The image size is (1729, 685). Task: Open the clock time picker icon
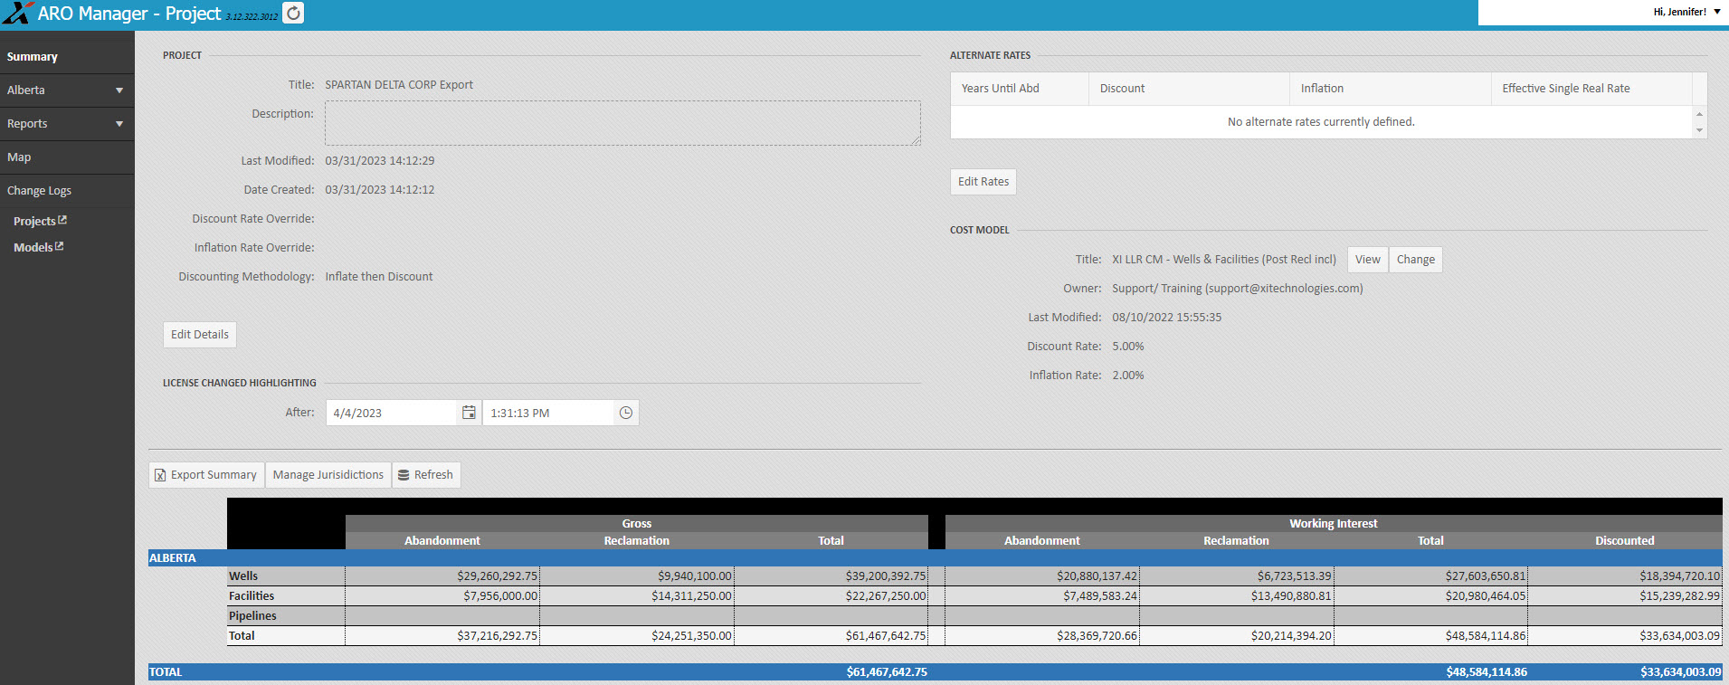625,413
